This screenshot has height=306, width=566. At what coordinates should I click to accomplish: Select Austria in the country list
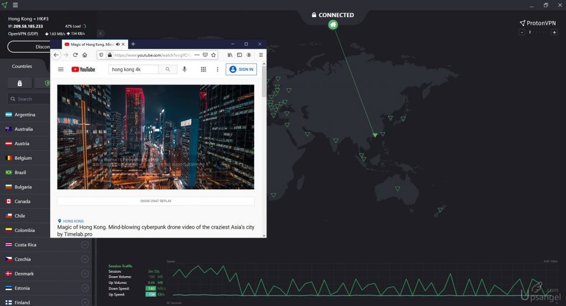point(25,144)
